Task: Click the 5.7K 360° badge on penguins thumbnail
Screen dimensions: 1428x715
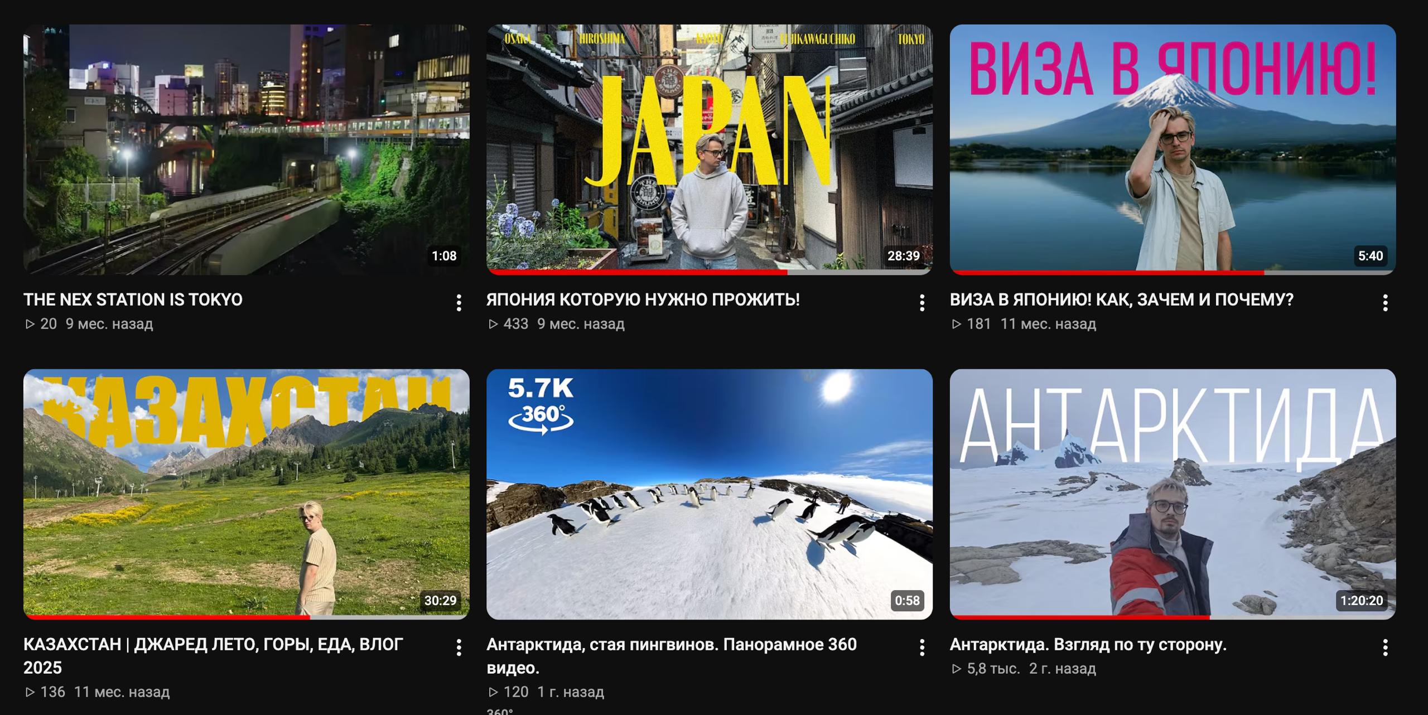Action: (541, 406)
